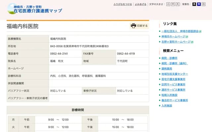The image size is (212, 132).
Task: Set text size to small (小)
Action: tap(168, 4)
